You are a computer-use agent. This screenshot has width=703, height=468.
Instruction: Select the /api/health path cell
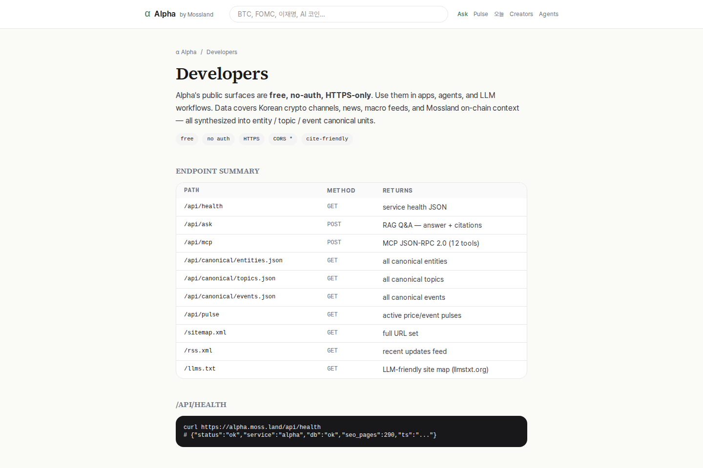[203, 207]
